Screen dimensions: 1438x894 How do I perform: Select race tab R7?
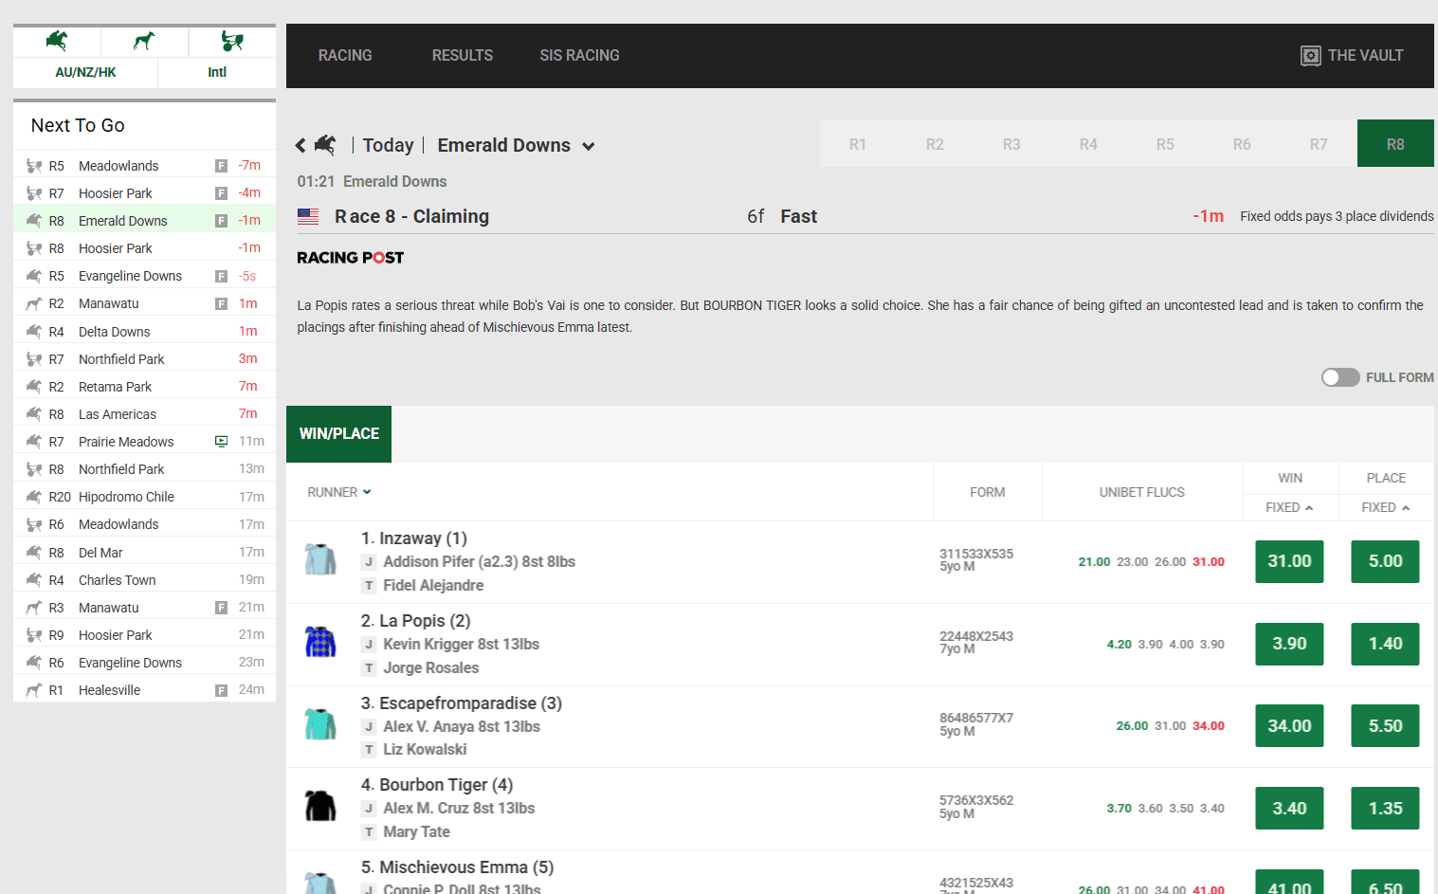(1319, 144)
